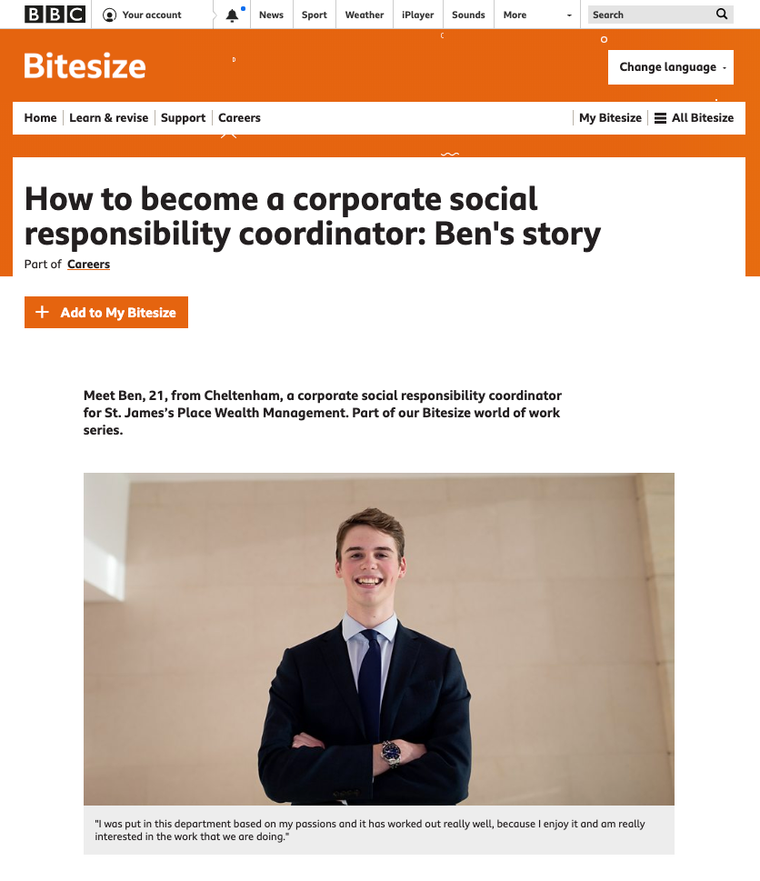760x881 pixels.
Task: Click Ben's portrait photo
Action: coord(379,639)
